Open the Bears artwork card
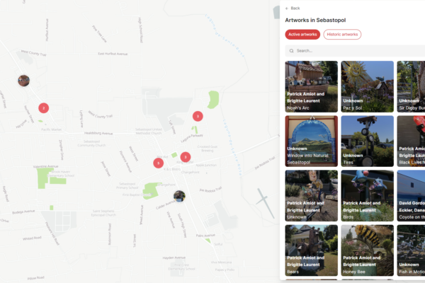Viewport: 425px width, 283px height. pos(312,250)
